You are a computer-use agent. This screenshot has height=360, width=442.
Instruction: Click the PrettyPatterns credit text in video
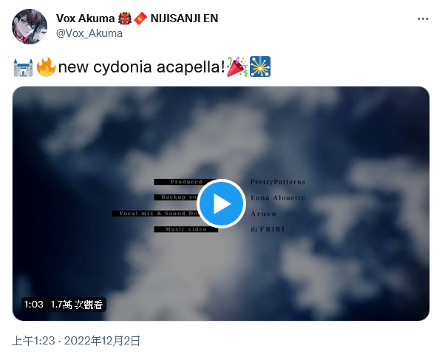[278, 182]
